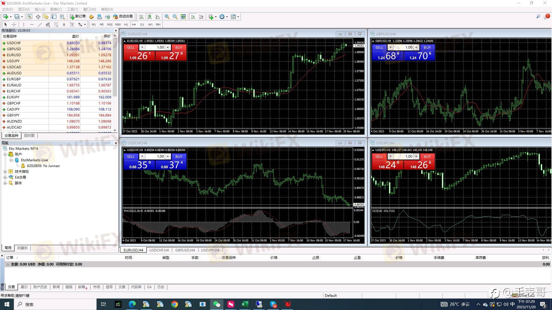Screen dimensions: 552x310
Task: Open the 账户历史 tab in Terminal
Action: point(40,287)
